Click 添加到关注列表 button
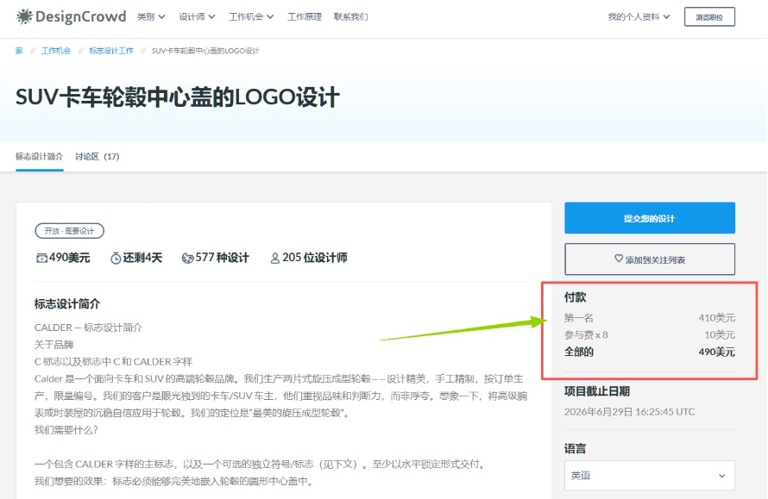768x499 pixels. (650, 259)
